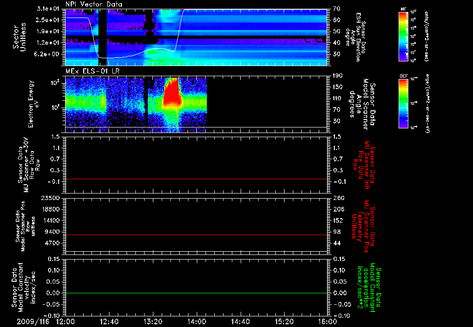Click the 'Sector Unitless' axis title
This screenshot has height=327, width=473.
pos(19,37)
